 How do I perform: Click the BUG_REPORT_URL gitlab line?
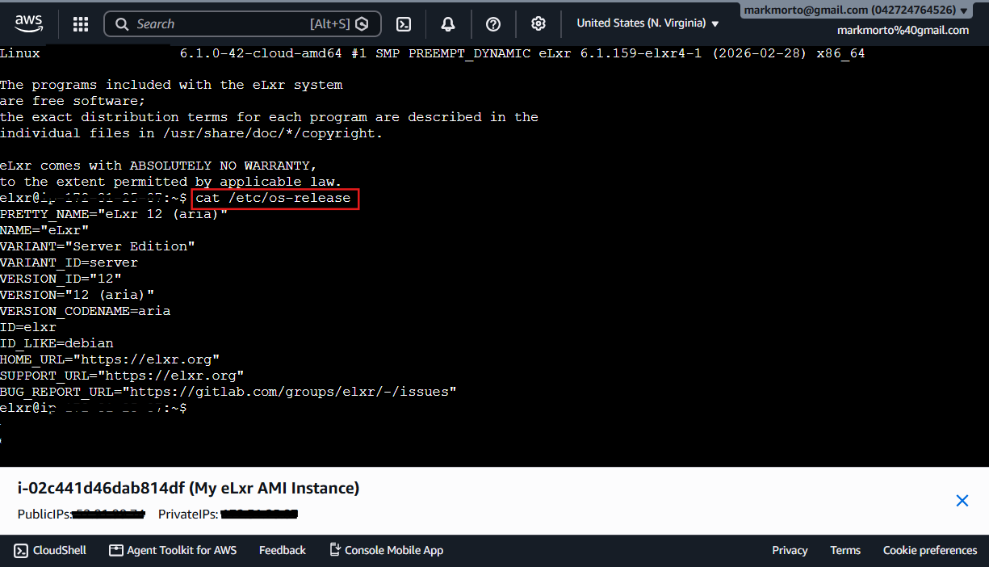pyautogui.click(x=228, y=392)
